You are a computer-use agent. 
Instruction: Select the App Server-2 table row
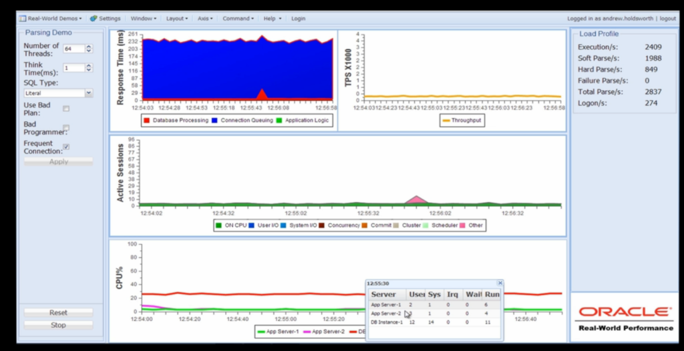pos(434,314)
